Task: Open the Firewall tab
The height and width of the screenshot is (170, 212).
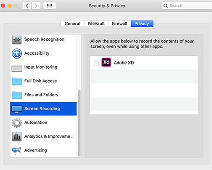Action: coord(119,24)
